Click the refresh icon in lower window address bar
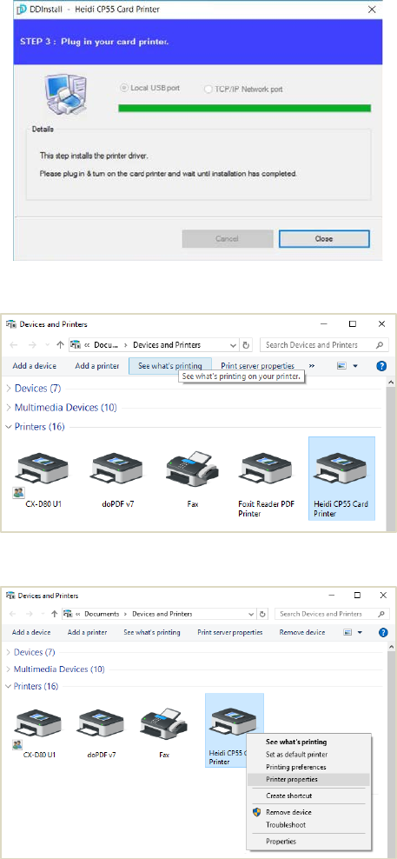 click(263, 614)
